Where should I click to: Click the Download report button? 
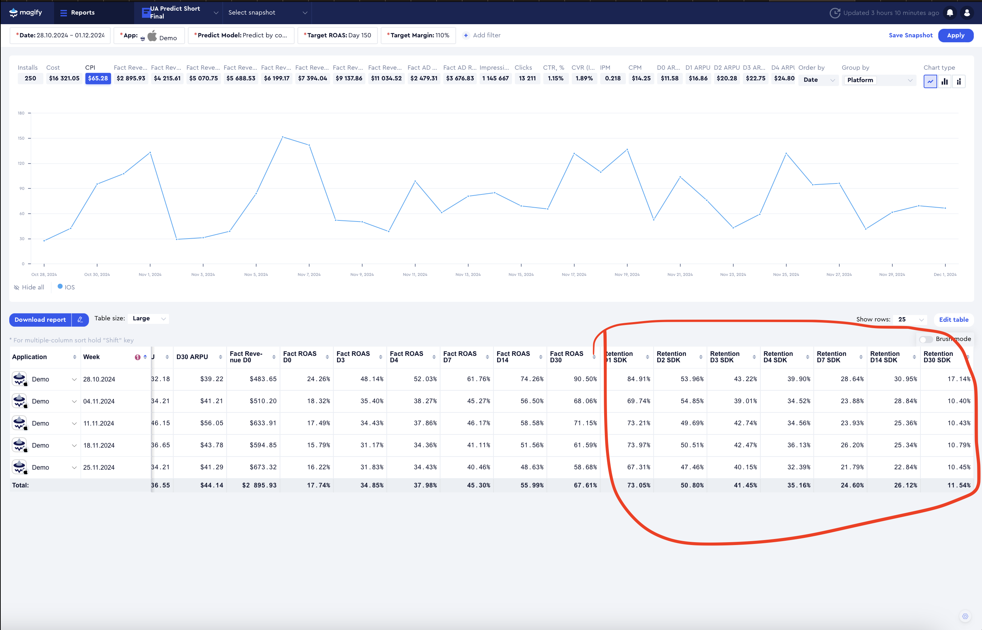tap(40, 320)
